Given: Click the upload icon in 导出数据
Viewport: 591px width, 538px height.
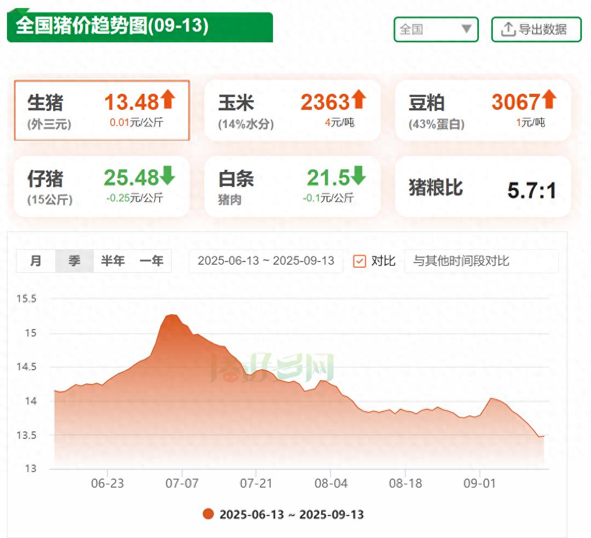Looking at the screenshot, I should [508, 29].
